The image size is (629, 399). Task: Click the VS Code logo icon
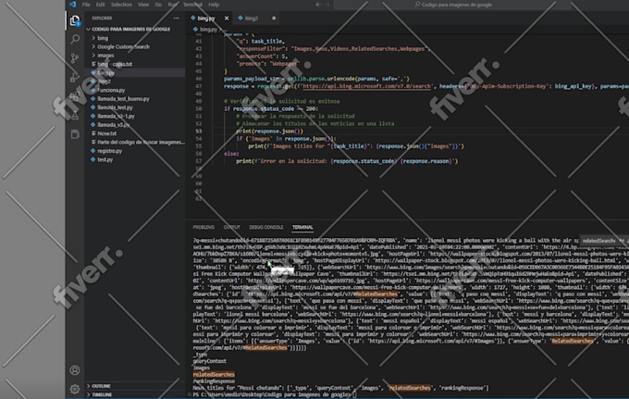[72, 5]
